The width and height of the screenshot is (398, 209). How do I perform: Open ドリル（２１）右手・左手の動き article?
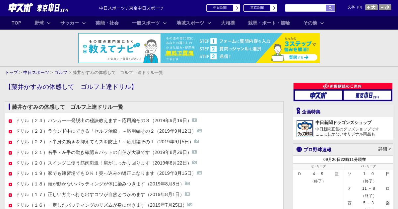tap(103, 152)
